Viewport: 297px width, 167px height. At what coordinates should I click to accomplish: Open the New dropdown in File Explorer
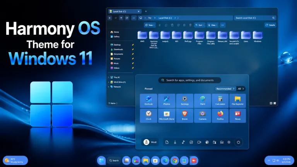tap(150, 25)
